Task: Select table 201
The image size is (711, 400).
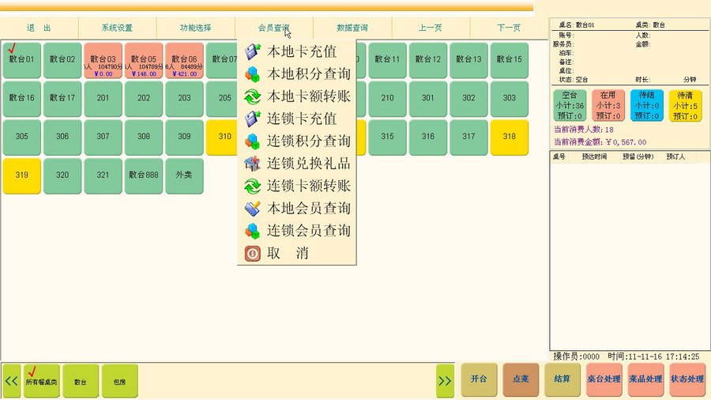Action: pyautogui.click(x=103, y=98)
